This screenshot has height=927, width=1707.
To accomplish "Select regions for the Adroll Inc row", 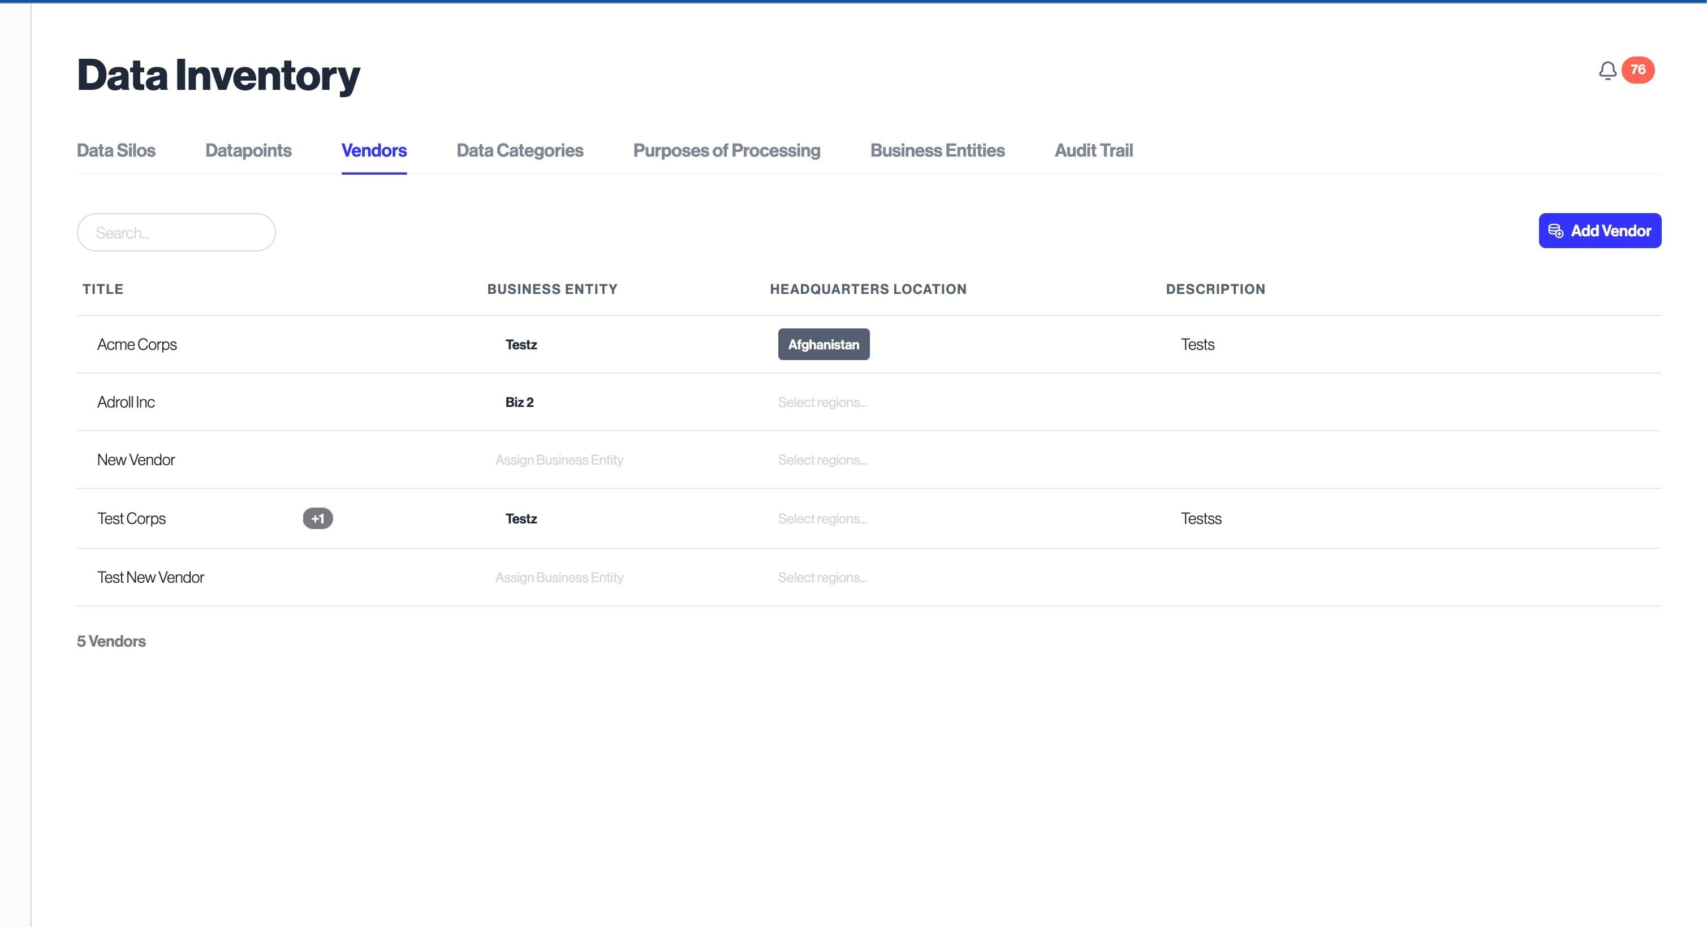I will coord(822,402).
